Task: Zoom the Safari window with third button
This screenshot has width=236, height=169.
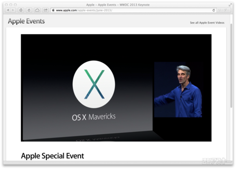Action: [x=15, y=5]
